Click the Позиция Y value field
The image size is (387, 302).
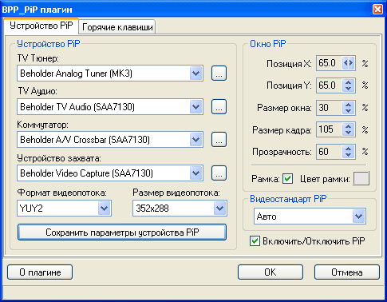(330, 85)
